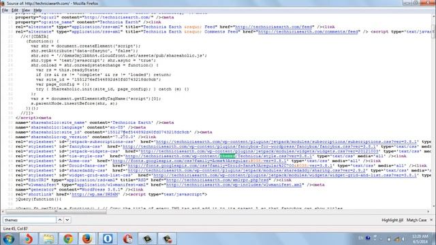The width and height of the screenshot is (436, 245).
Task: Open Windows Explorer folder from taskbar
Action: 48,239
